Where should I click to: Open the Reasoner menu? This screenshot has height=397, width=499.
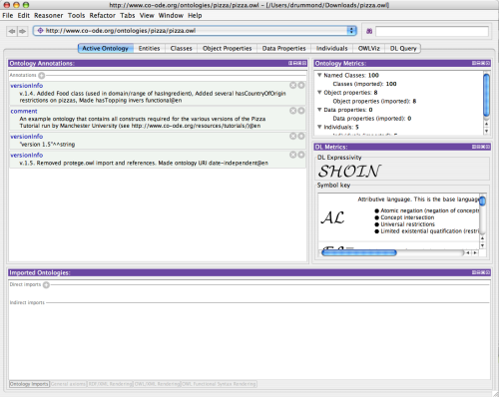pos(48,16)
